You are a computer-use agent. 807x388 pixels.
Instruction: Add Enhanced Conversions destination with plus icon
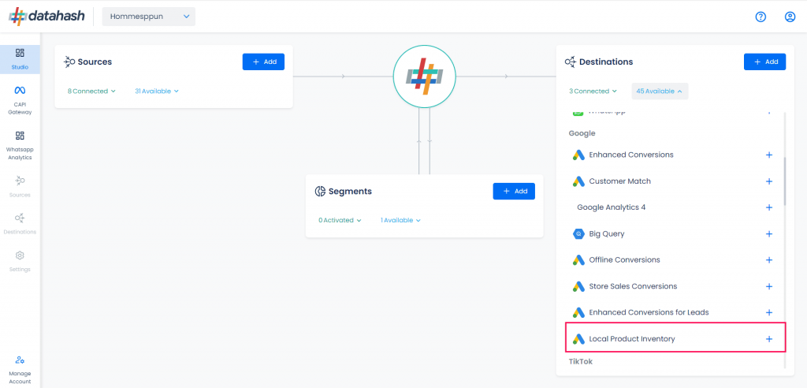(x=769, y=155)
